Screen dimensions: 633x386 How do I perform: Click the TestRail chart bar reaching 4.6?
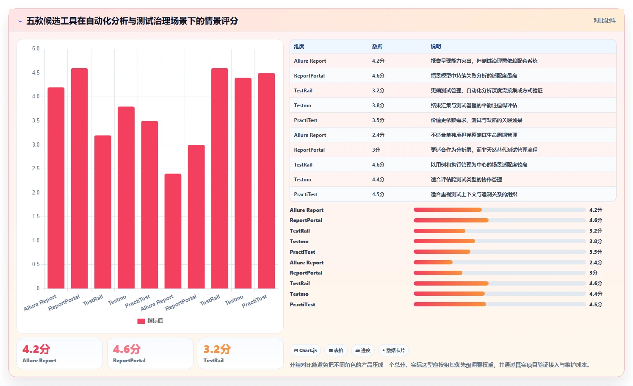[220, 178]
